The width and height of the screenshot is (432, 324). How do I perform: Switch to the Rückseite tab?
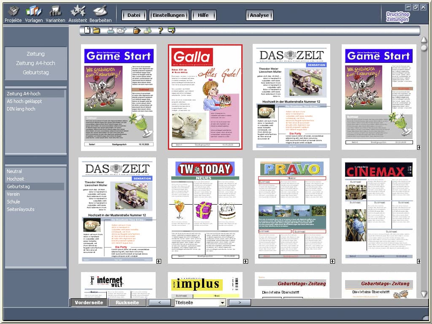point(127,302)
